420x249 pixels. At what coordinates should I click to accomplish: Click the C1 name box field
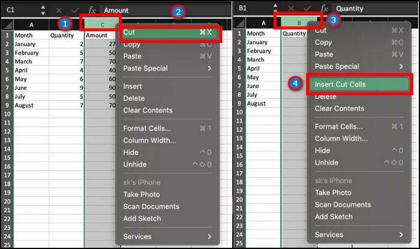click(x=22, y=10)
